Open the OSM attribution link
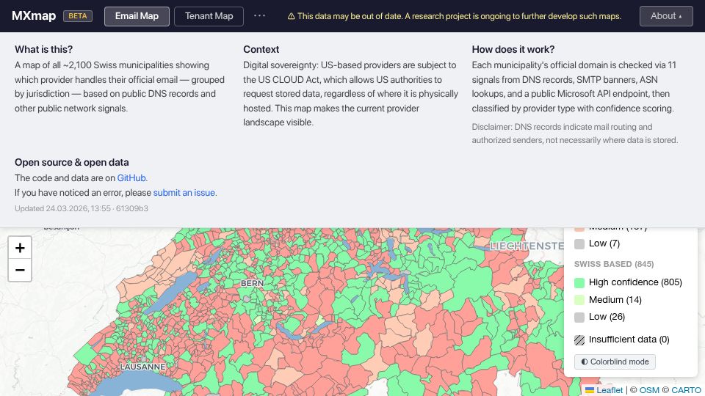The image size is (705, 396). [x=649, y=390]
